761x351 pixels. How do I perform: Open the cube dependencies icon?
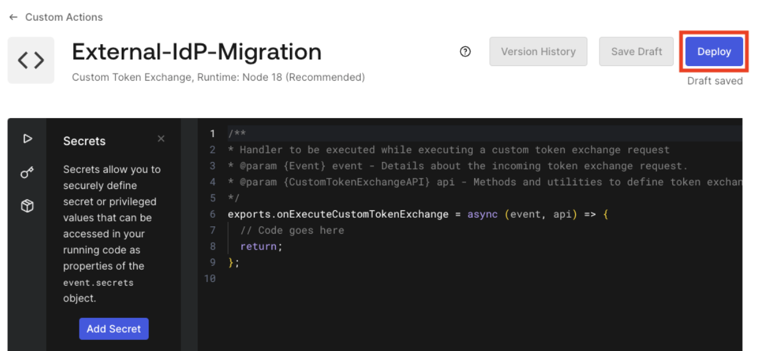(x=27, y=207)
